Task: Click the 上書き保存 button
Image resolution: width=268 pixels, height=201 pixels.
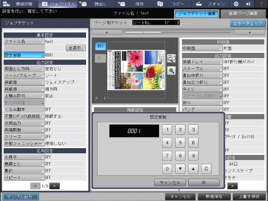Action: click(249, 197)
